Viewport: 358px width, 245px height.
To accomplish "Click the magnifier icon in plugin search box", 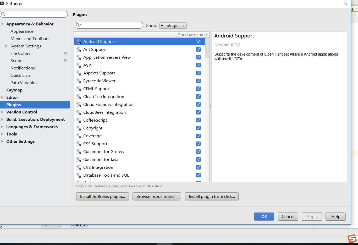I will pos(78,25).
